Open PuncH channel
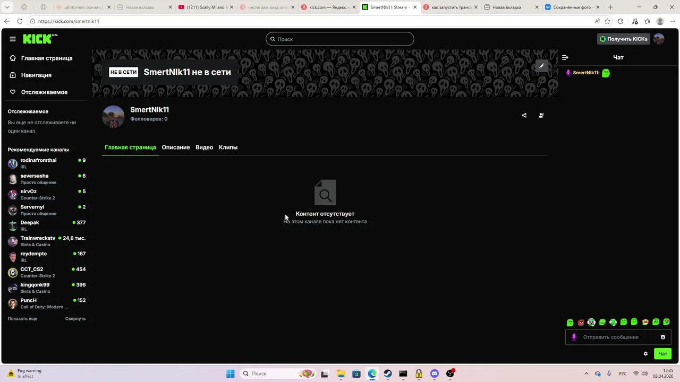 46,303
